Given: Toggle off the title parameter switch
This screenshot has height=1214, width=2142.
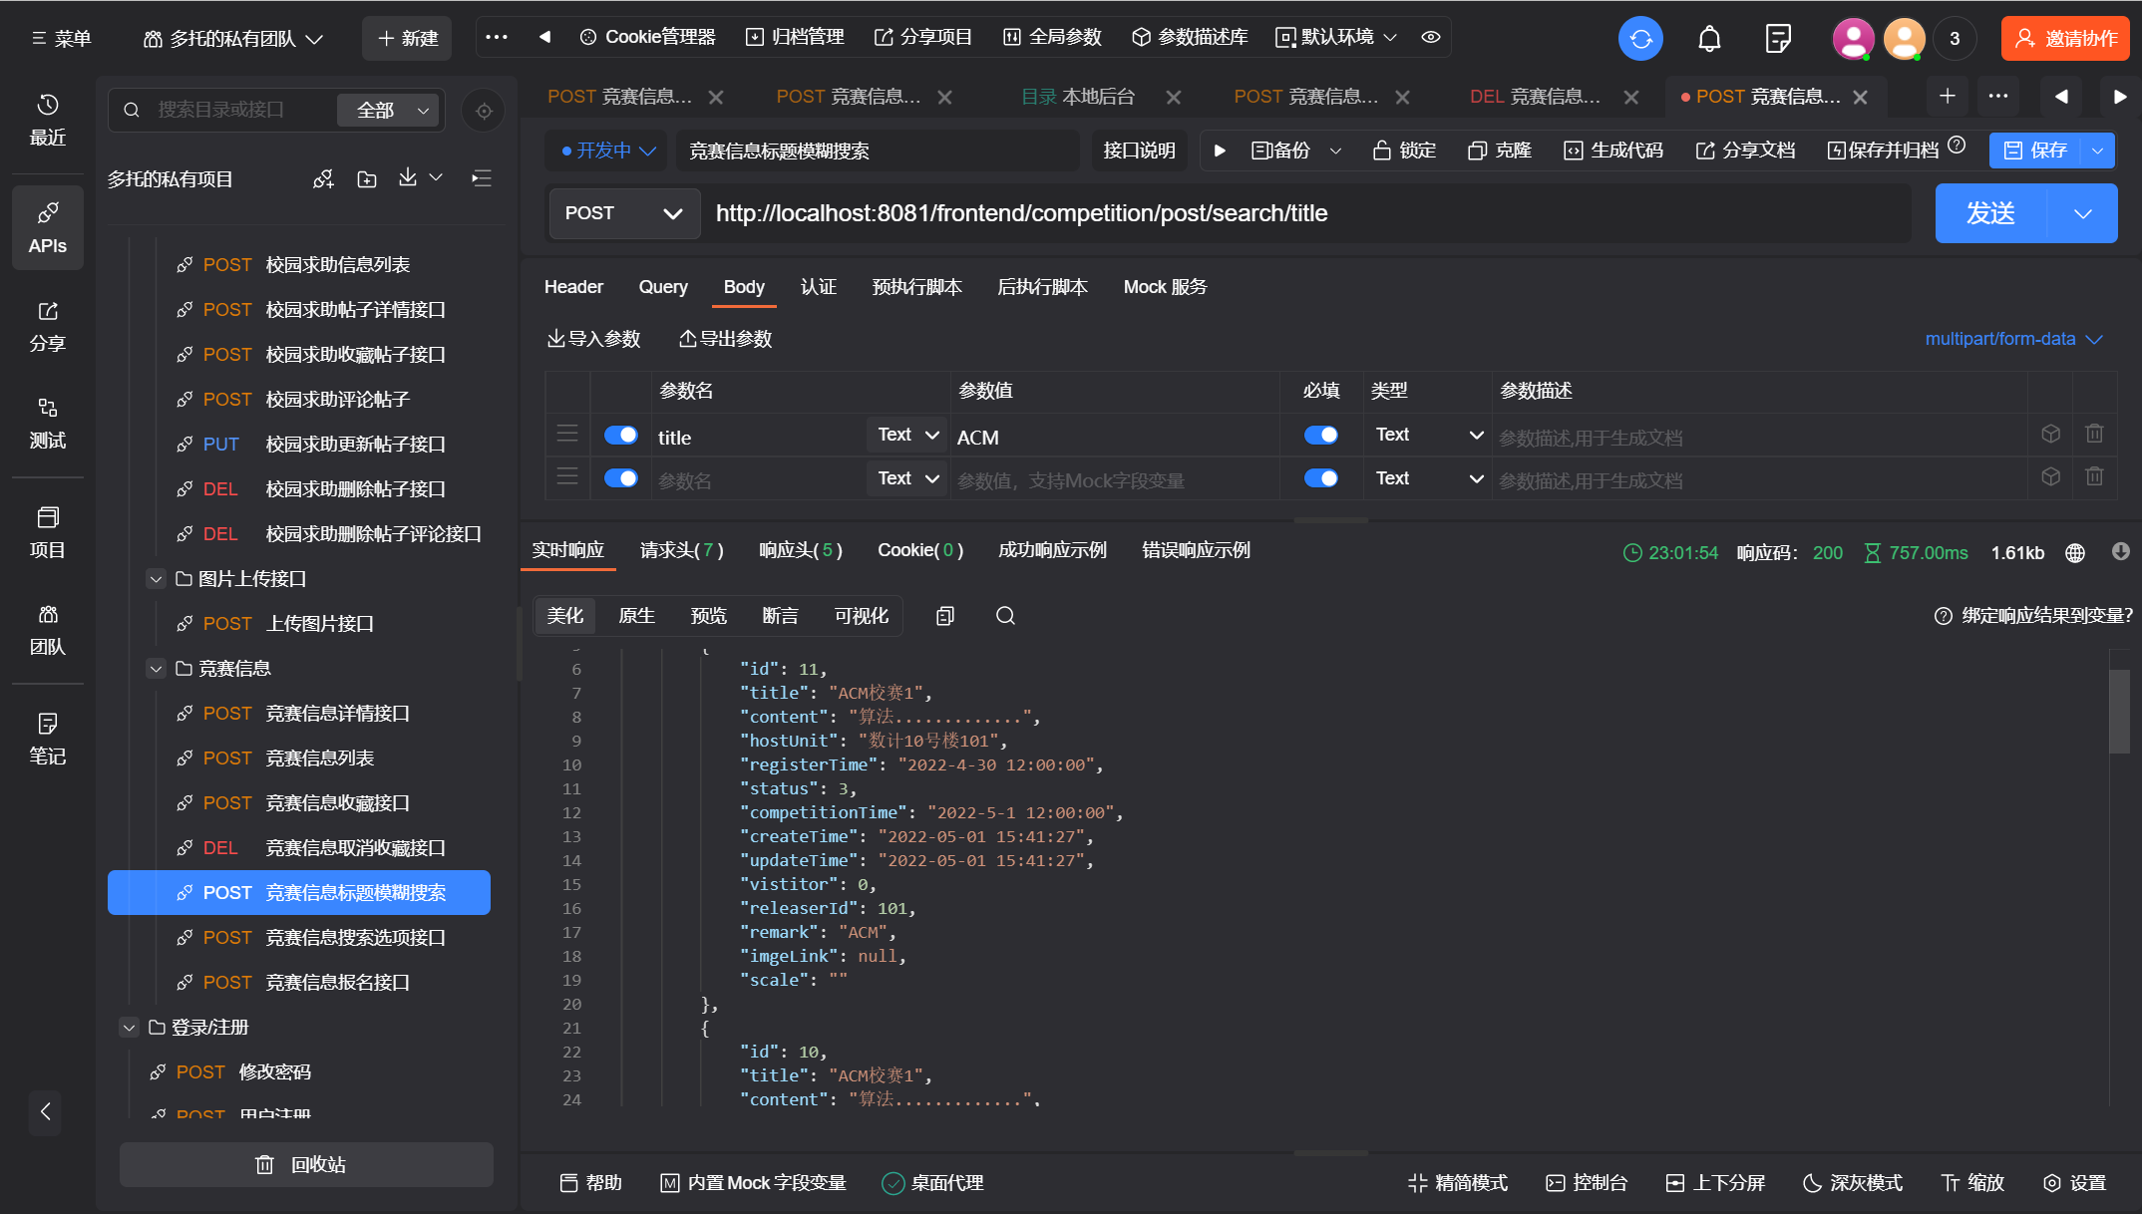Looking at the screenshot, I should point(620,435).
